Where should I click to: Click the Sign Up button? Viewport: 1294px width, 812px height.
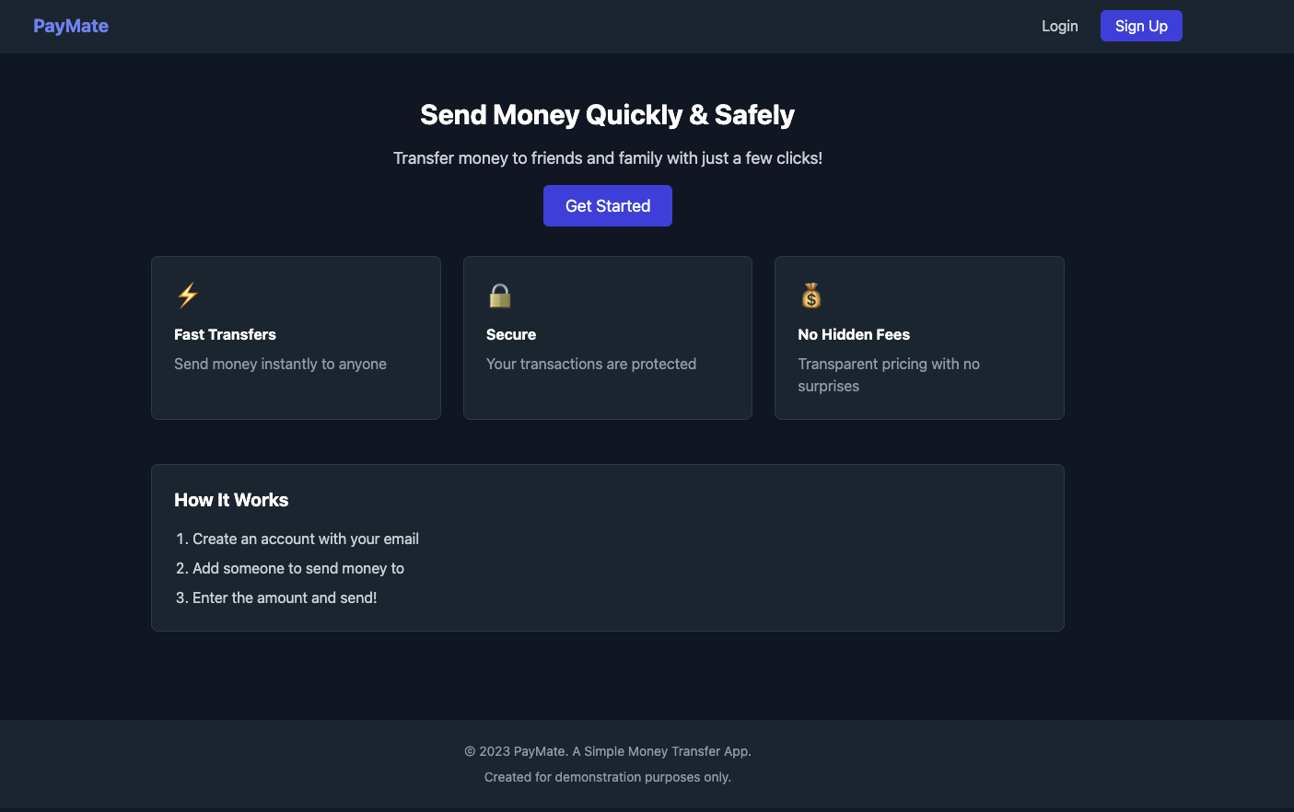1140,26
